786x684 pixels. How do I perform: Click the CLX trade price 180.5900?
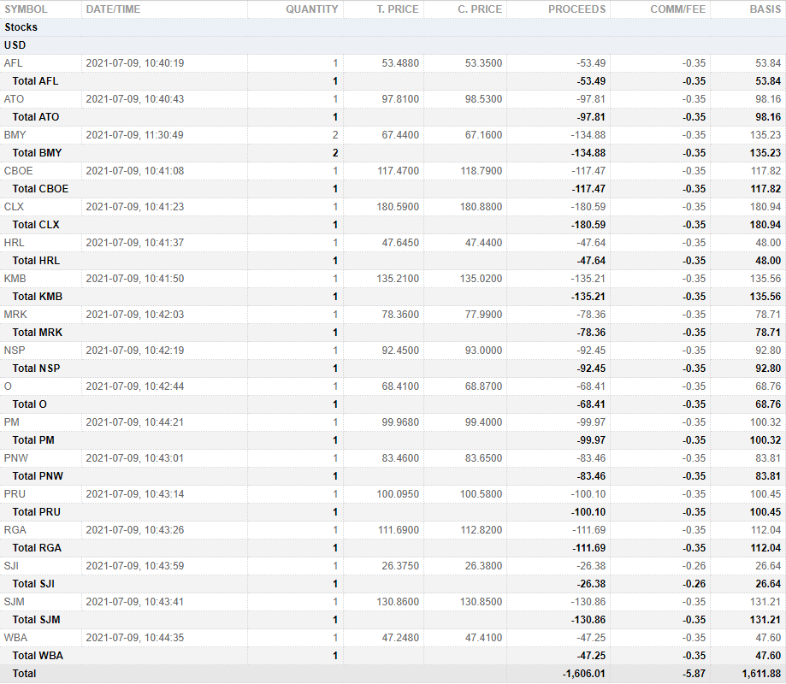point(398,207)
